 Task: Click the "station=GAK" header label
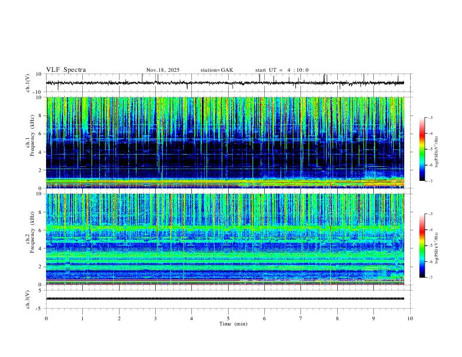point(216,70)
